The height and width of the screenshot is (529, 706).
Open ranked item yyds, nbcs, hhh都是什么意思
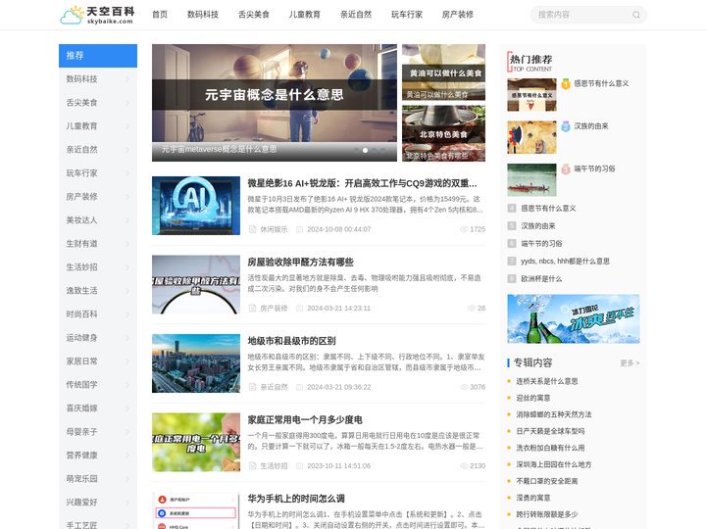click(565, 261)
